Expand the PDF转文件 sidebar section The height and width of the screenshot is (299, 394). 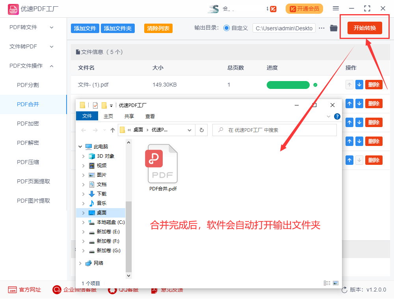click(x=32, y=27)
